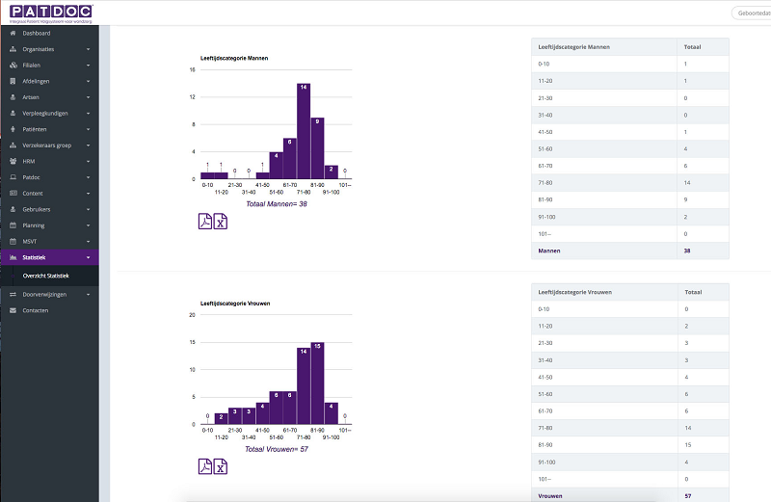771x502 pixels.
Task: Click the Patiënten sidebar icon
Action: (x=13, y=129)
